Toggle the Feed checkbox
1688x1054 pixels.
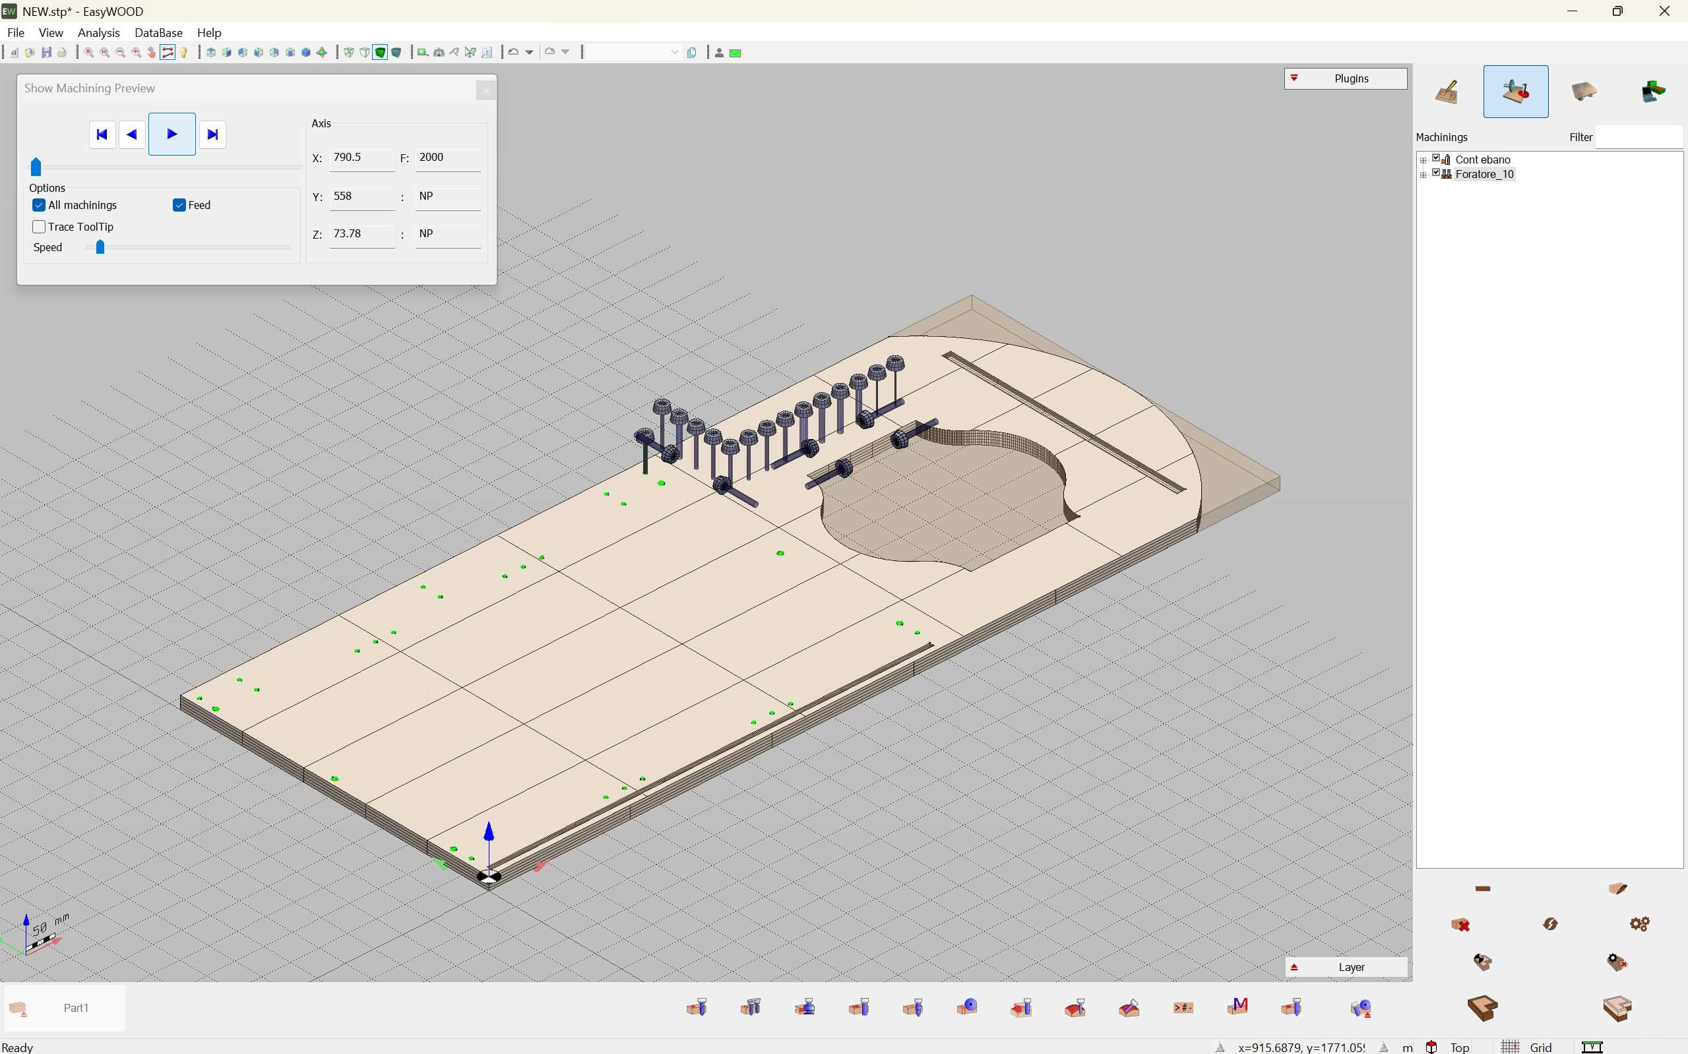[x=179, y=205]
